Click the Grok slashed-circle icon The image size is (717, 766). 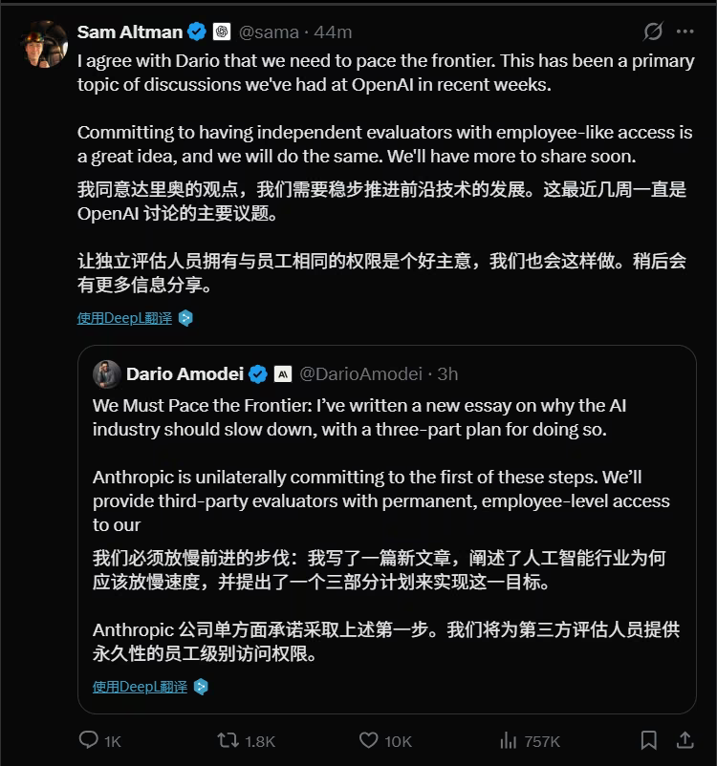click(653, 32)
